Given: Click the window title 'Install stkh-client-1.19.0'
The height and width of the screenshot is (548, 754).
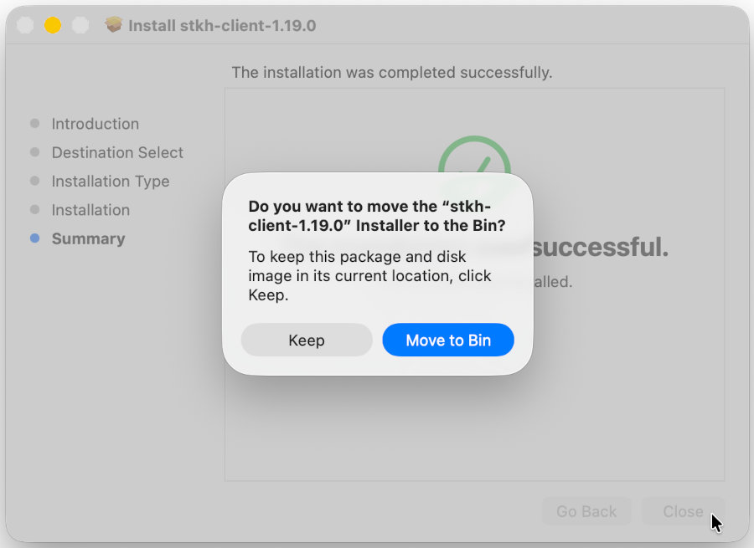Looking at the screenshot, I should click(x=222, y=25).
